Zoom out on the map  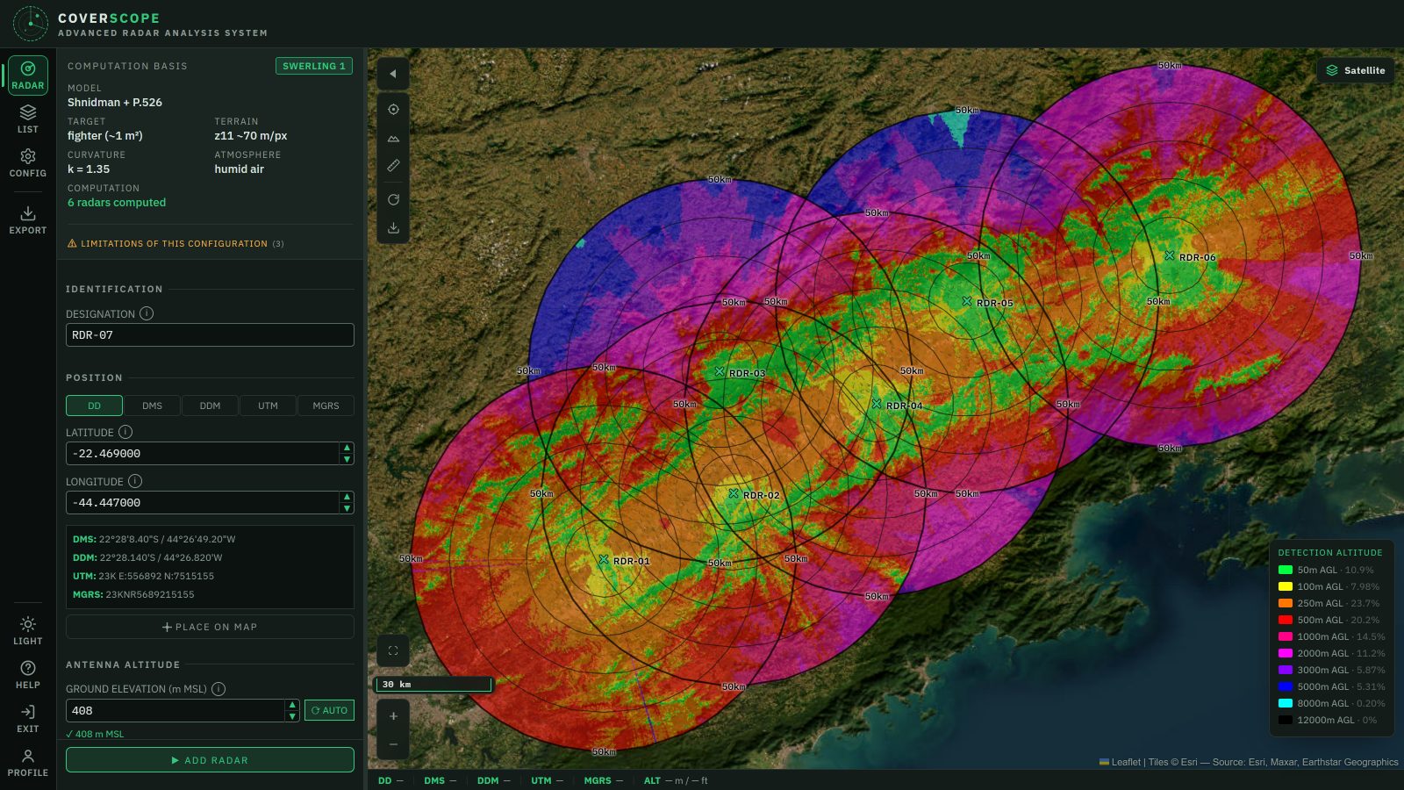pyautogui.click(x=393, y=744)
